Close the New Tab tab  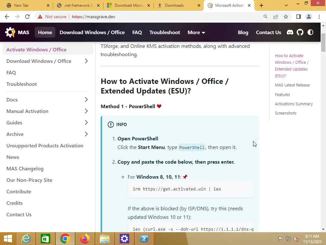pyautogui.click(x=48, y=5)
